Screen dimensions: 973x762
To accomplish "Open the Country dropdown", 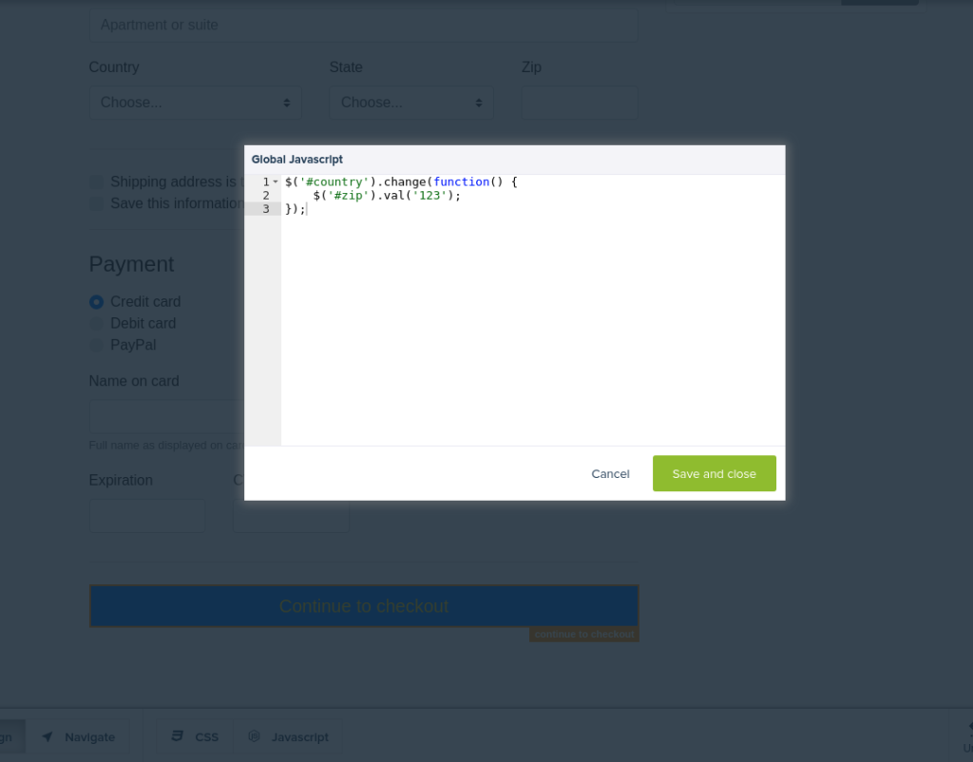I will pyautogui.click(x=195, y=102).
